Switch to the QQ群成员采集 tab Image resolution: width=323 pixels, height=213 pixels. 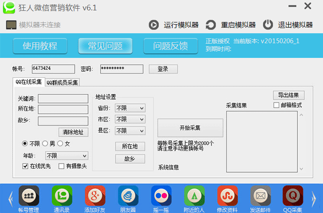[x=62, y=83]
